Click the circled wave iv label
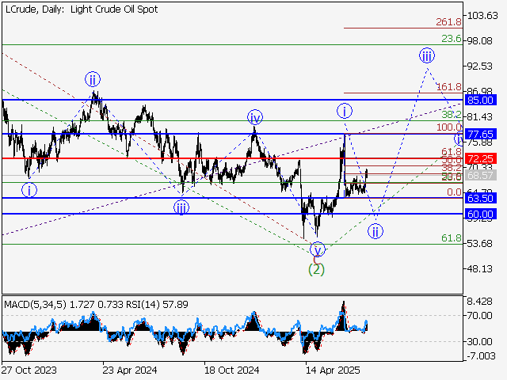Viewport: 507px width, 380px height. pos(254,117)
